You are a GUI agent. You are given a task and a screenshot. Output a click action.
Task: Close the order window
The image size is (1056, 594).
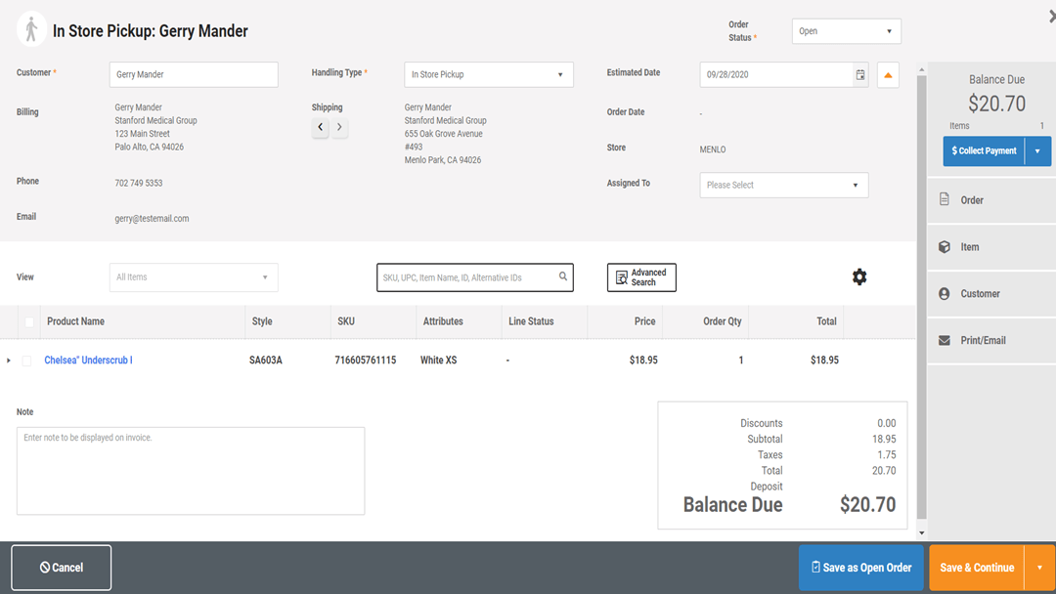coord(1051,17)
